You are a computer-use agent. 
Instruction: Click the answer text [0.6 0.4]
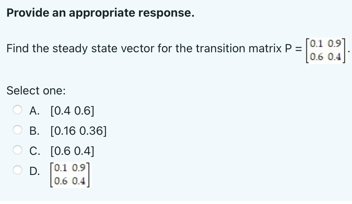pos(72,151)
